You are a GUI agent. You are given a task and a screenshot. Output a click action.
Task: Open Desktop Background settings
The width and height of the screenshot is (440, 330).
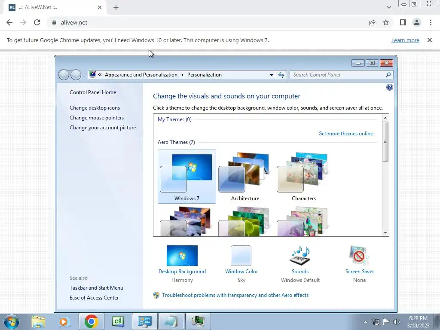[x=182, y=255]
